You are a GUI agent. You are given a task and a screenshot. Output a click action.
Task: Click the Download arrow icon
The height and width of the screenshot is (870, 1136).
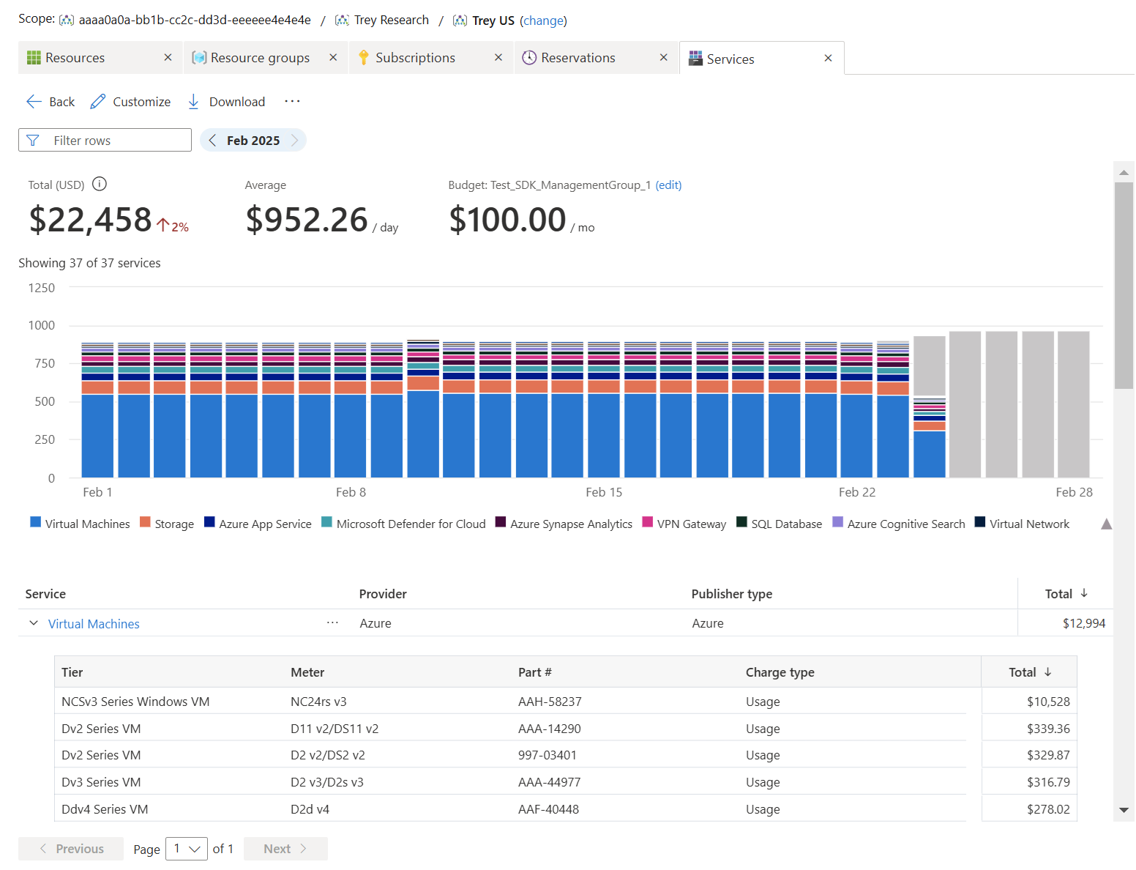193,102
